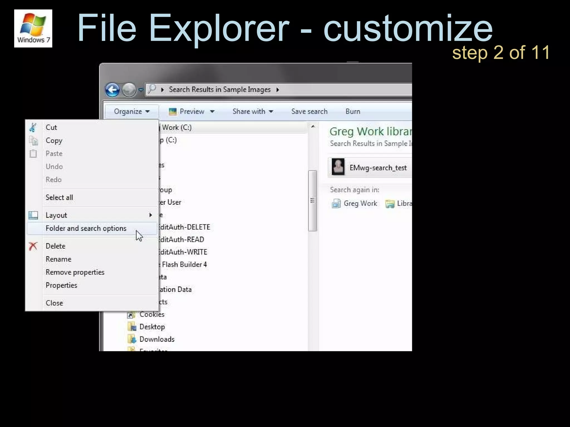Choose Delete from Organize menu

click(92, 246)
